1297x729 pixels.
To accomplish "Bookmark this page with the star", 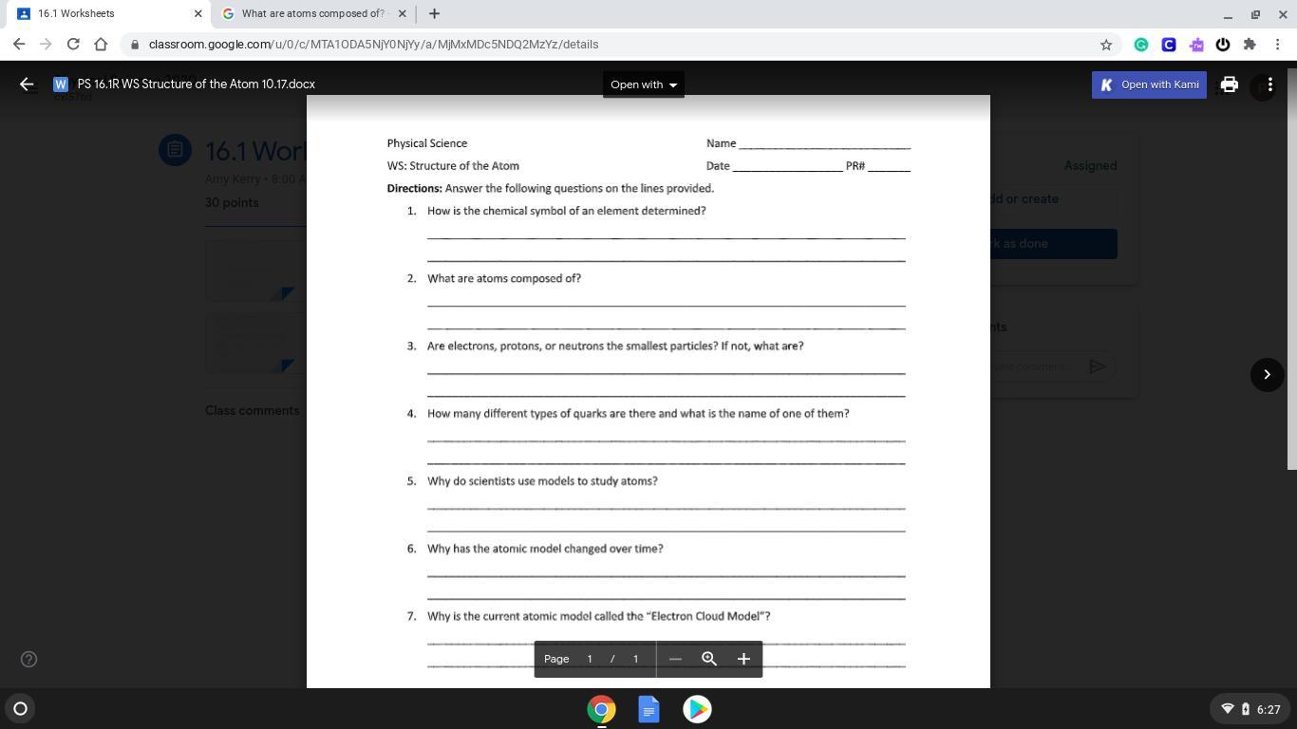I will 1106,45.
